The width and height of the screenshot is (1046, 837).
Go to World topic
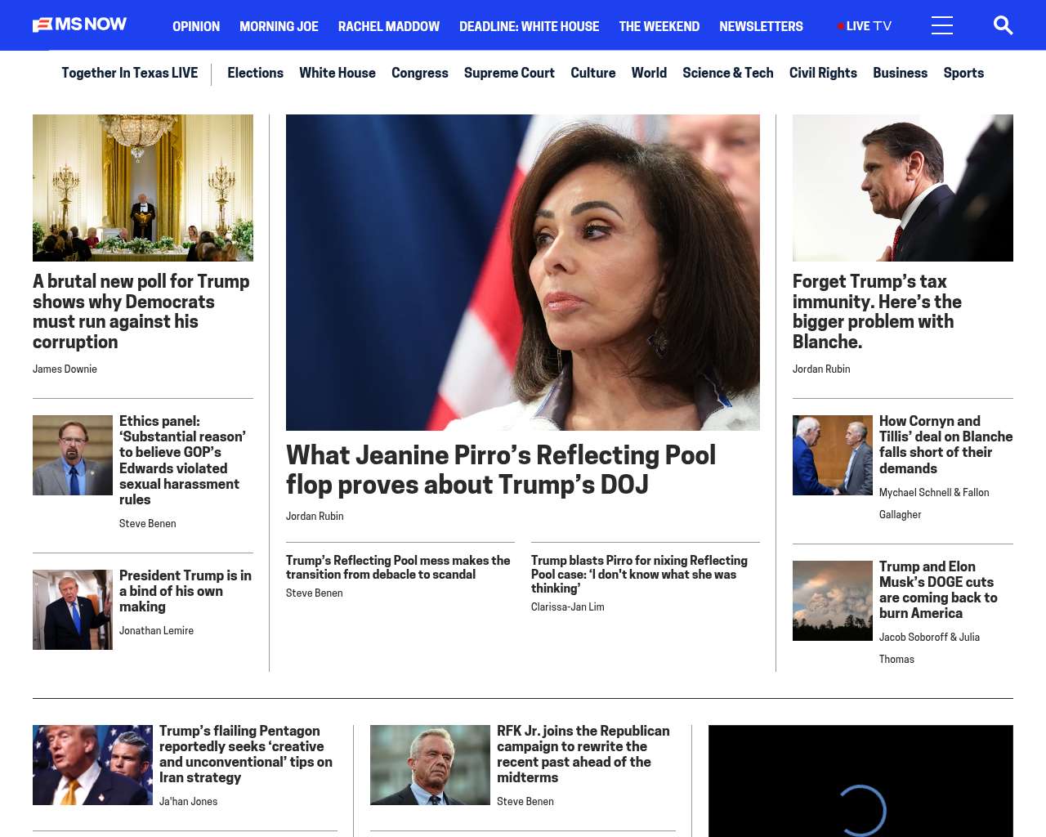(x=649, y=73)
